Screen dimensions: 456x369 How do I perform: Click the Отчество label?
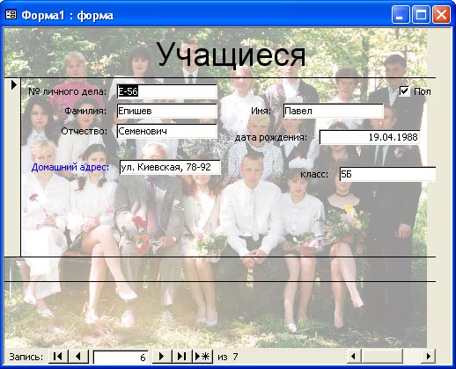(84, 131)
